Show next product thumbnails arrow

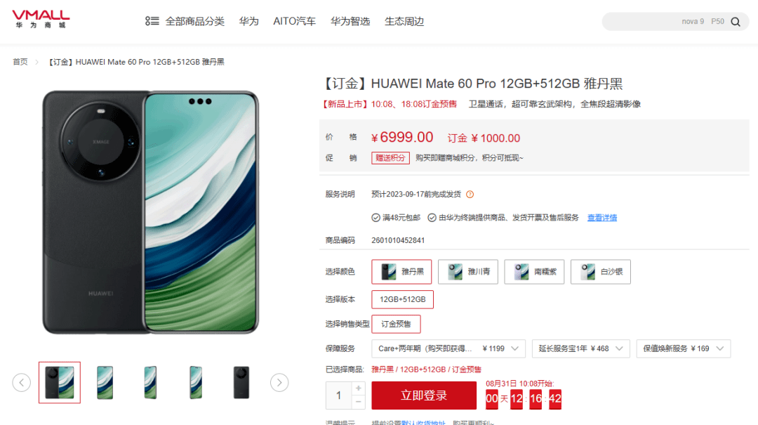279,382
